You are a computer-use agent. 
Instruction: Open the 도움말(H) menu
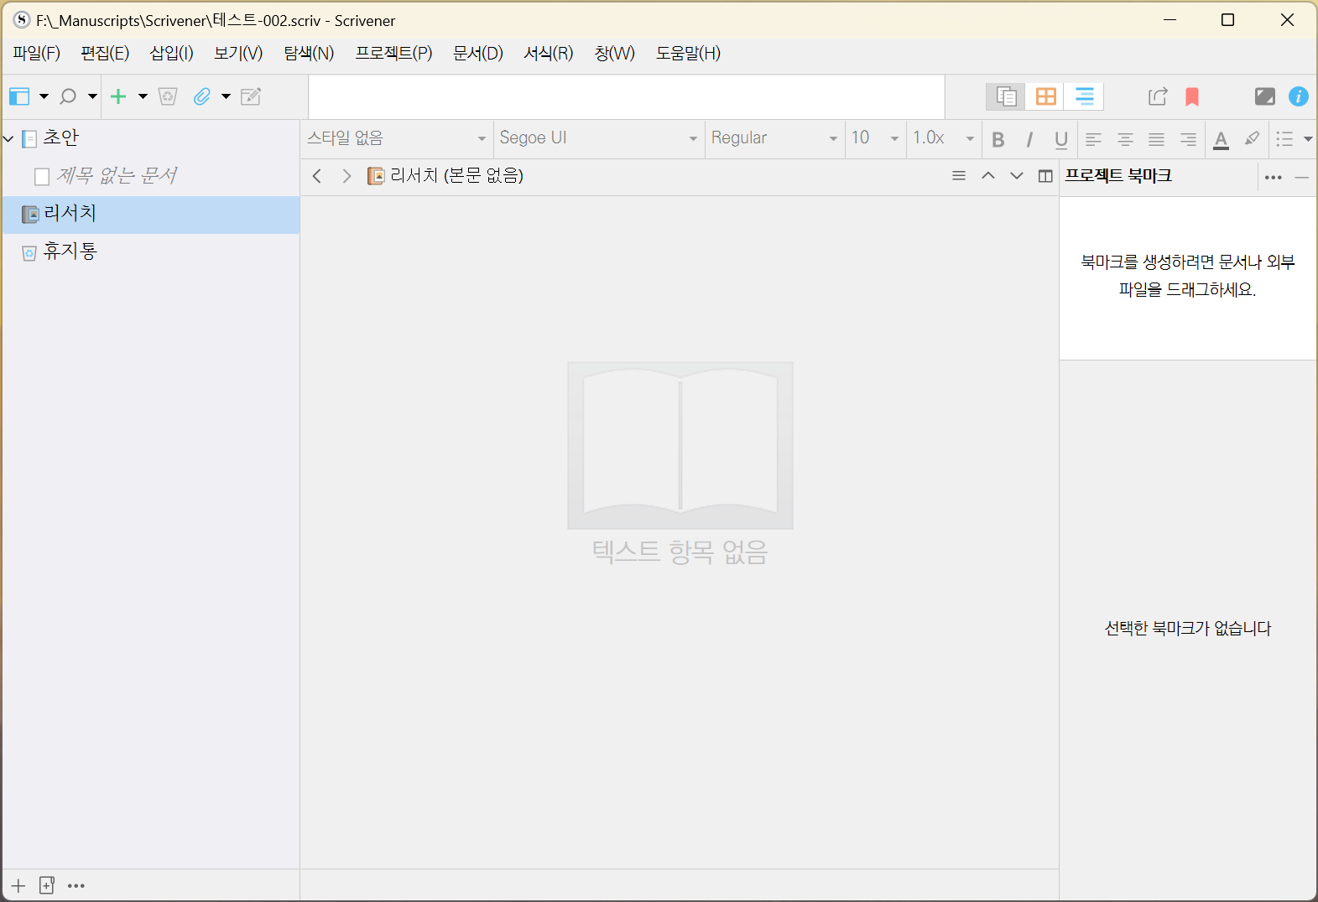coord(688,54)
